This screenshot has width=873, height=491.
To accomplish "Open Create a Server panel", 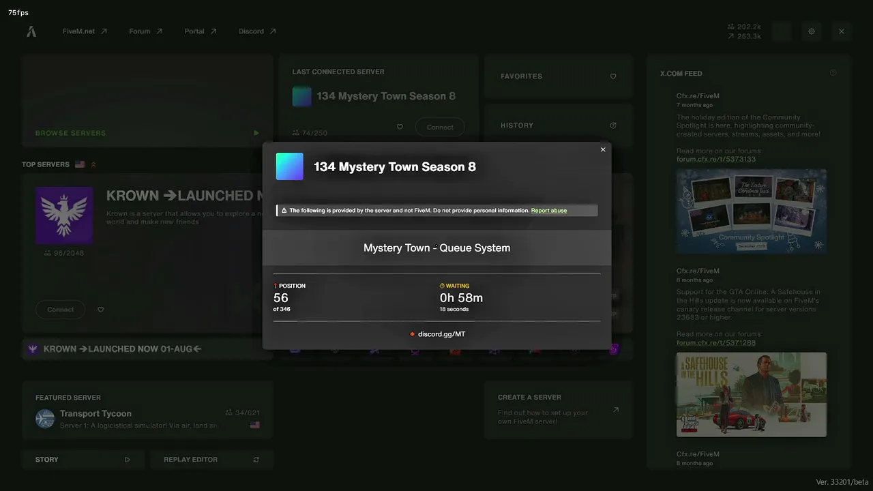I will click(559, 411).
